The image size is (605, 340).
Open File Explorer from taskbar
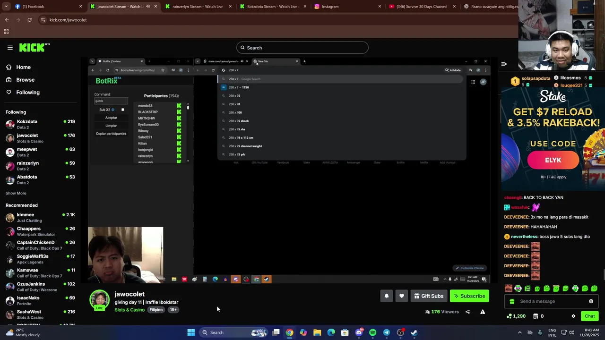[317, 332]
